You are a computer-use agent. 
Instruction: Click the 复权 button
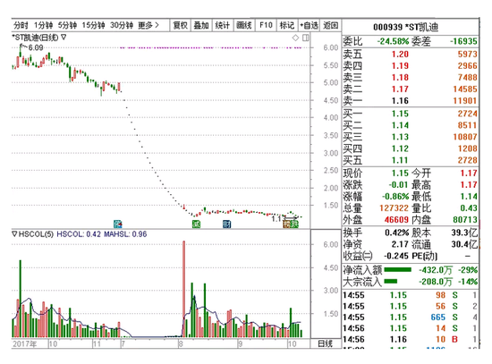[181, 25]
